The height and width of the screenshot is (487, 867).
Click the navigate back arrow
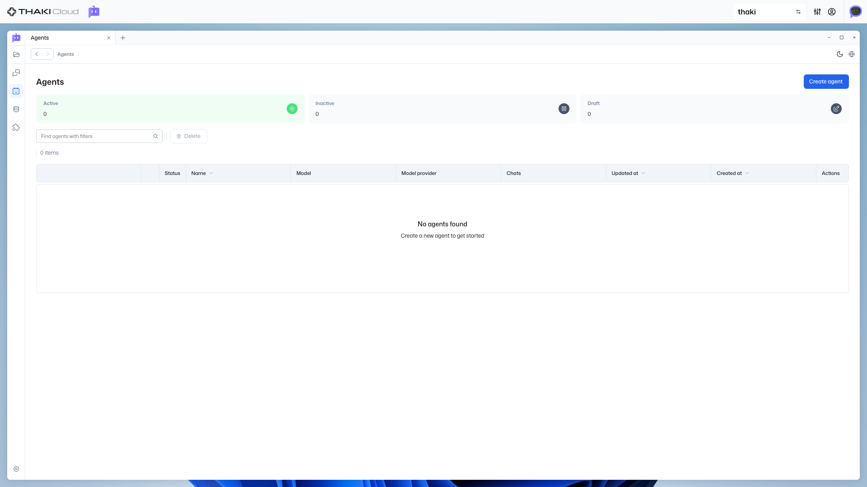[x=37, y=54]
